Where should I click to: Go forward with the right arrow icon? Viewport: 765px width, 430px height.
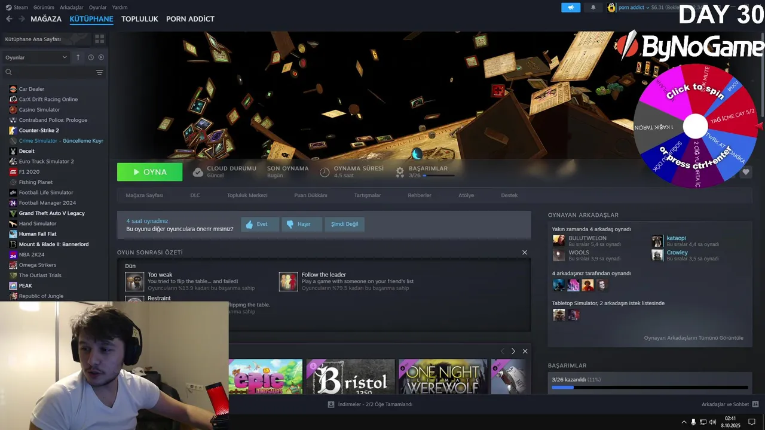[x=22, y=19]
